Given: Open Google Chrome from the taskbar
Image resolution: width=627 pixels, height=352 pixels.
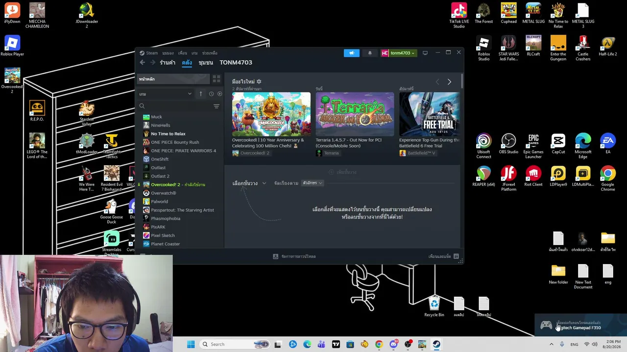Looking at the screenshot, I should [379, 344].
